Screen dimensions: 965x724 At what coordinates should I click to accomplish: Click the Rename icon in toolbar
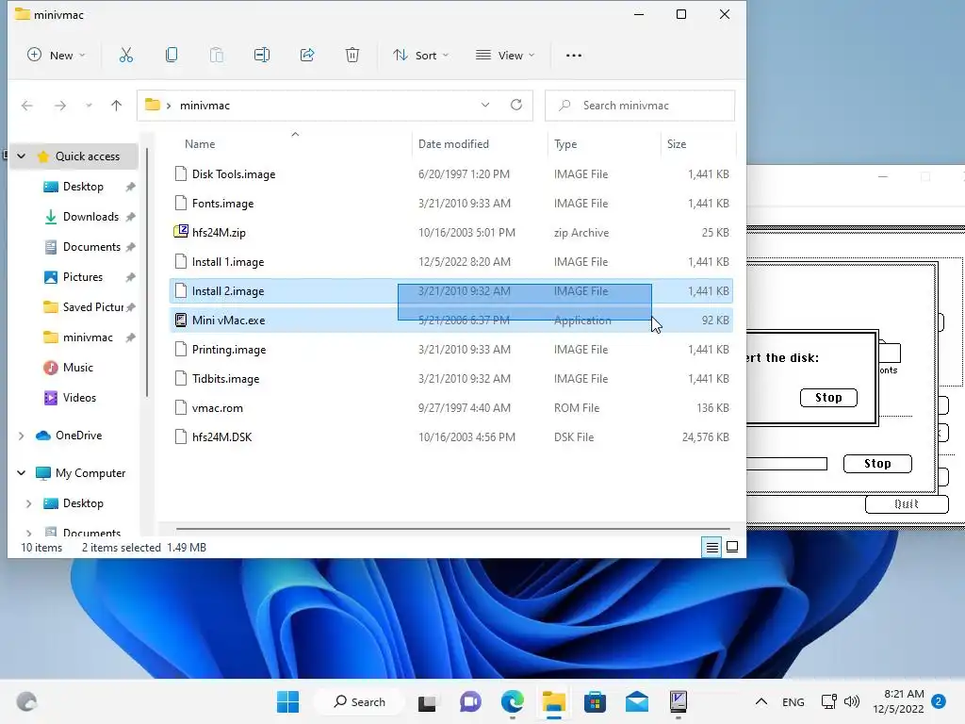click(x=262, y=56)
